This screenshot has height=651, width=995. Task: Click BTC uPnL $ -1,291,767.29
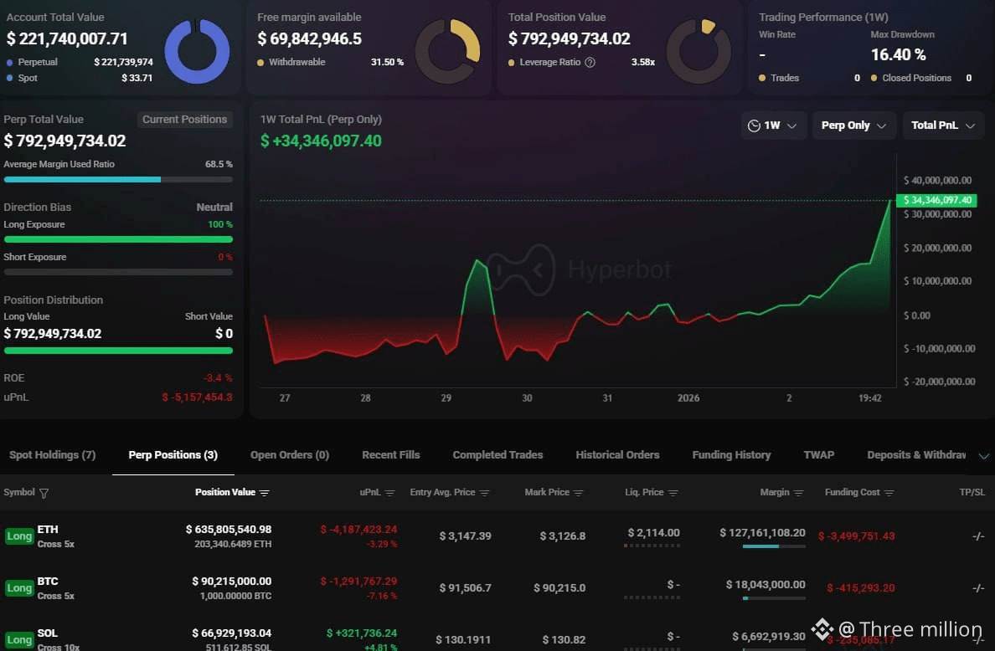358,582
